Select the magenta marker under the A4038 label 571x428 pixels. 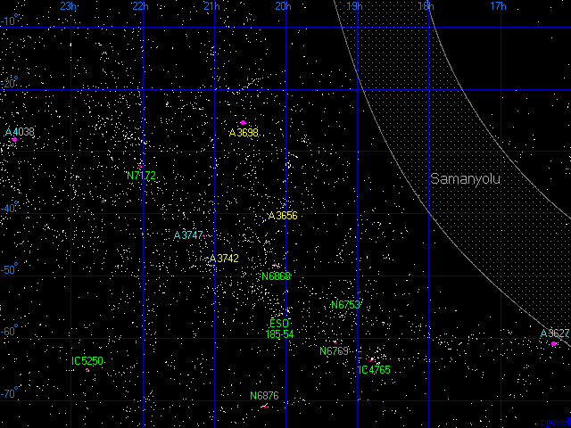[x=14, y=140]
